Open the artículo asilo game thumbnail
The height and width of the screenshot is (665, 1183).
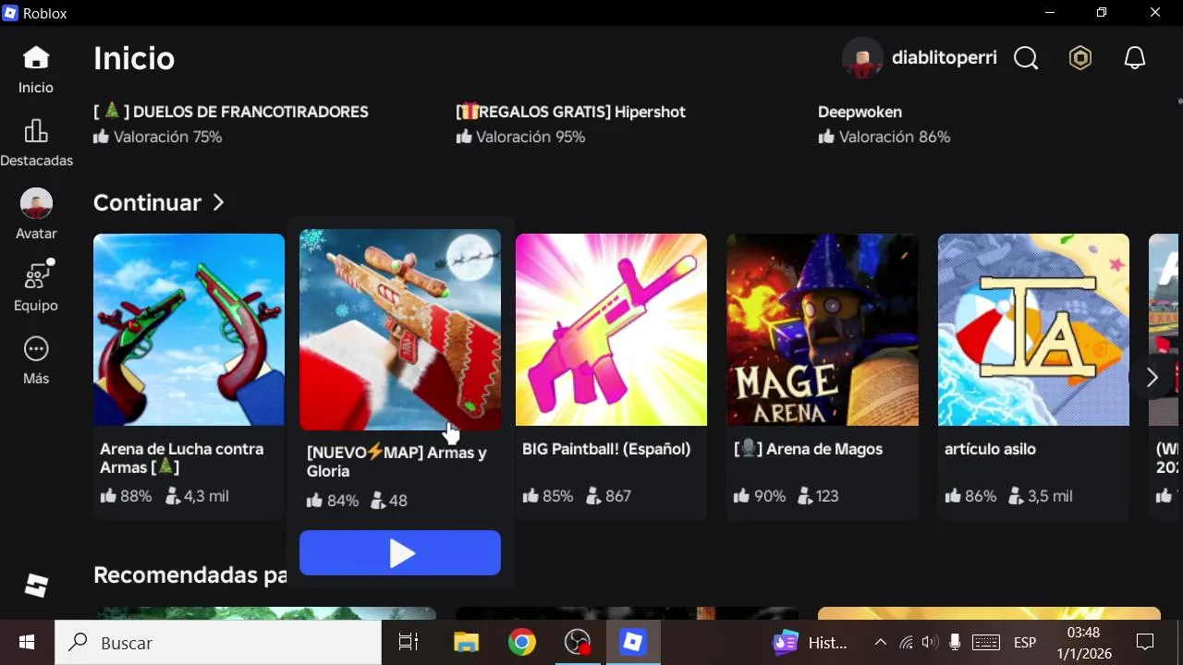point(1033,330)
